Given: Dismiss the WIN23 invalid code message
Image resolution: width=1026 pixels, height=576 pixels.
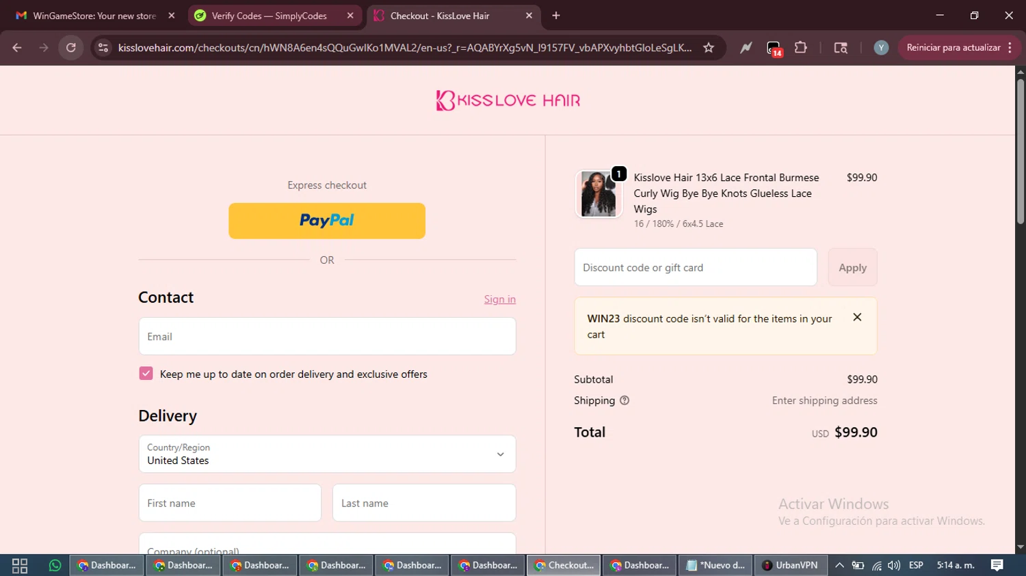Looking at the screenshot, I should click(x=857, y=317).
